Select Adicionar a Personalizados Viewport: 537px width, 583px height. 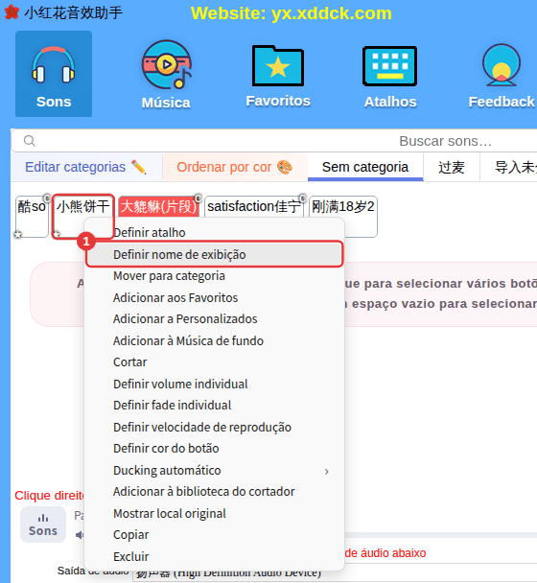click(215, 319)
